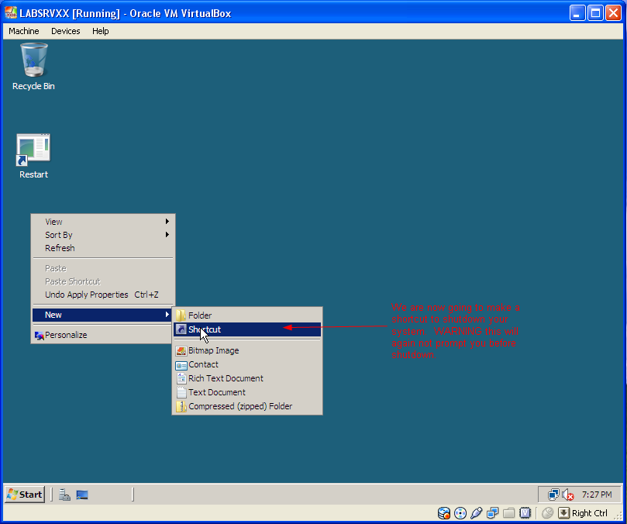Image resolution: width=627 pixels, height=524 pixels.
Task: Open the Machine menu
Action: coord(24,31)
